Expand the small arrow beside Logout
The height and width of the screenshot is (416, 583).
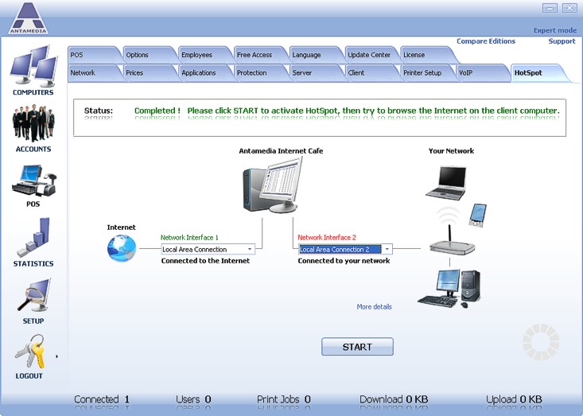57,356
